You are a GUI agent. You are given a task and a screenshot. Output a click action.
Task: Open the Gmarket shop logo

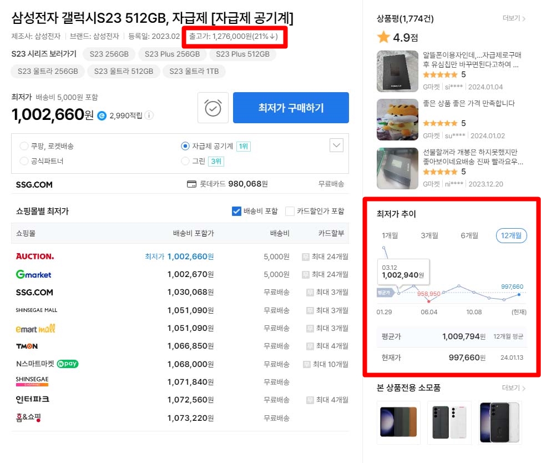coord(33,274)
